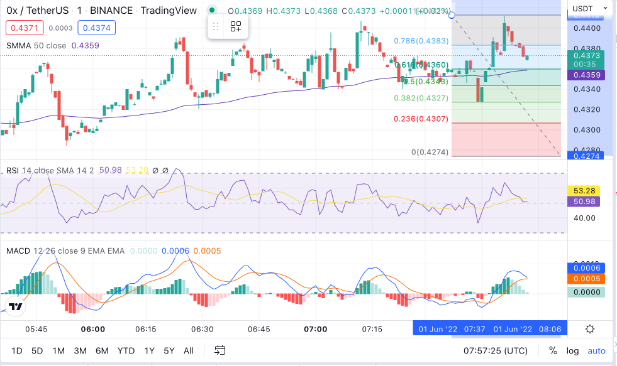Click the blue 0.0006 MACD scale label
Viewport: 617px width, 366px height.
click(x=586, y=268)
